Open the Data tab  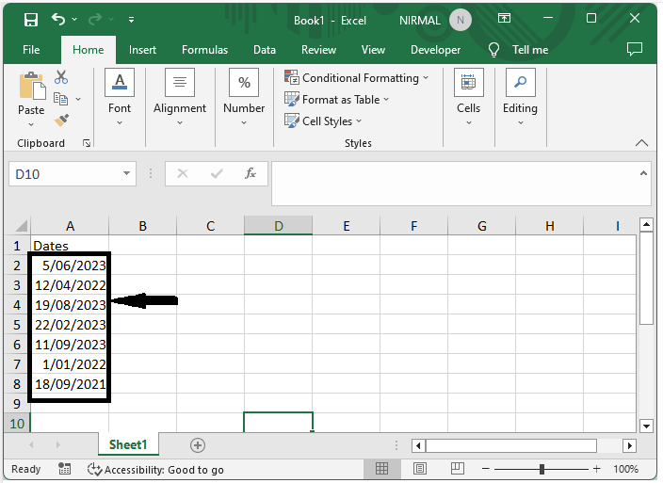265,50
